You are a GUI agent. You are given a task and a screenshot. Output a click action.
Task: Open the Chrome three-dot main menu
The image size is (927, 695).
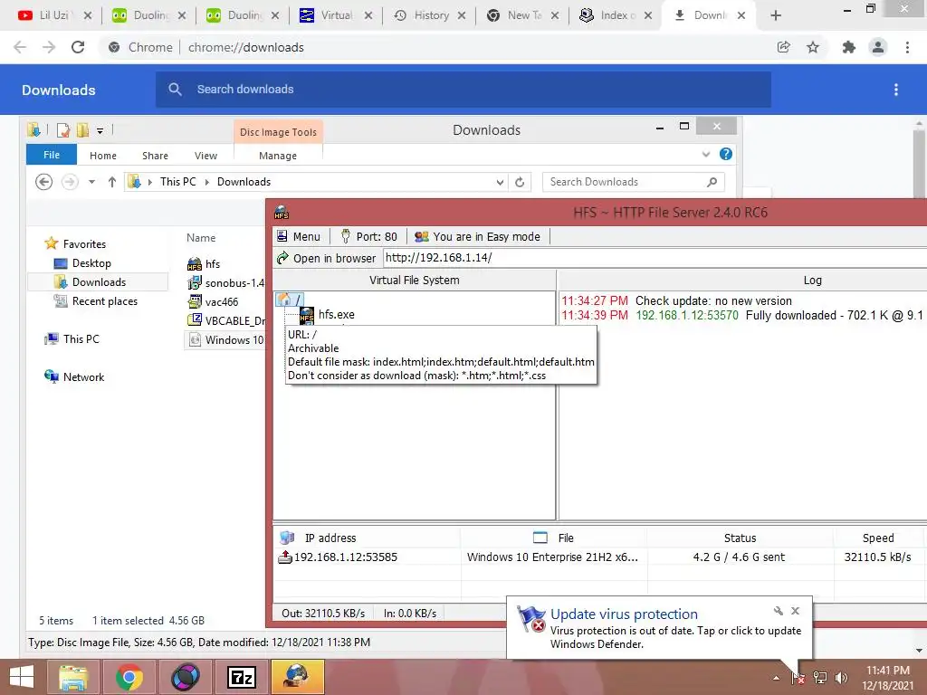point(907,47)
